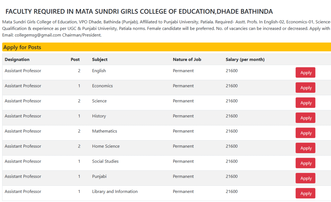
Task: Apply for the Science Assistant Professor post
Action: (305, 103)
